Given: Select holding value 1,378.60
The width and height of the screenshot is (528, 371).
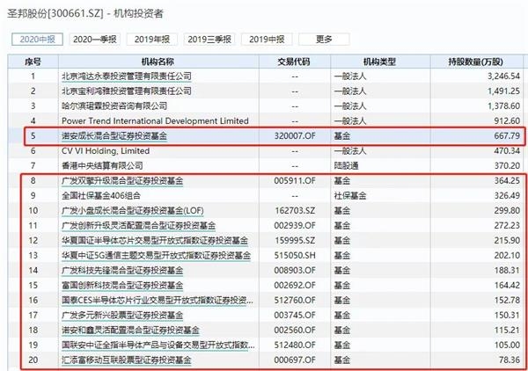Looking at the screenshot, I should click(x=503, y=106).
